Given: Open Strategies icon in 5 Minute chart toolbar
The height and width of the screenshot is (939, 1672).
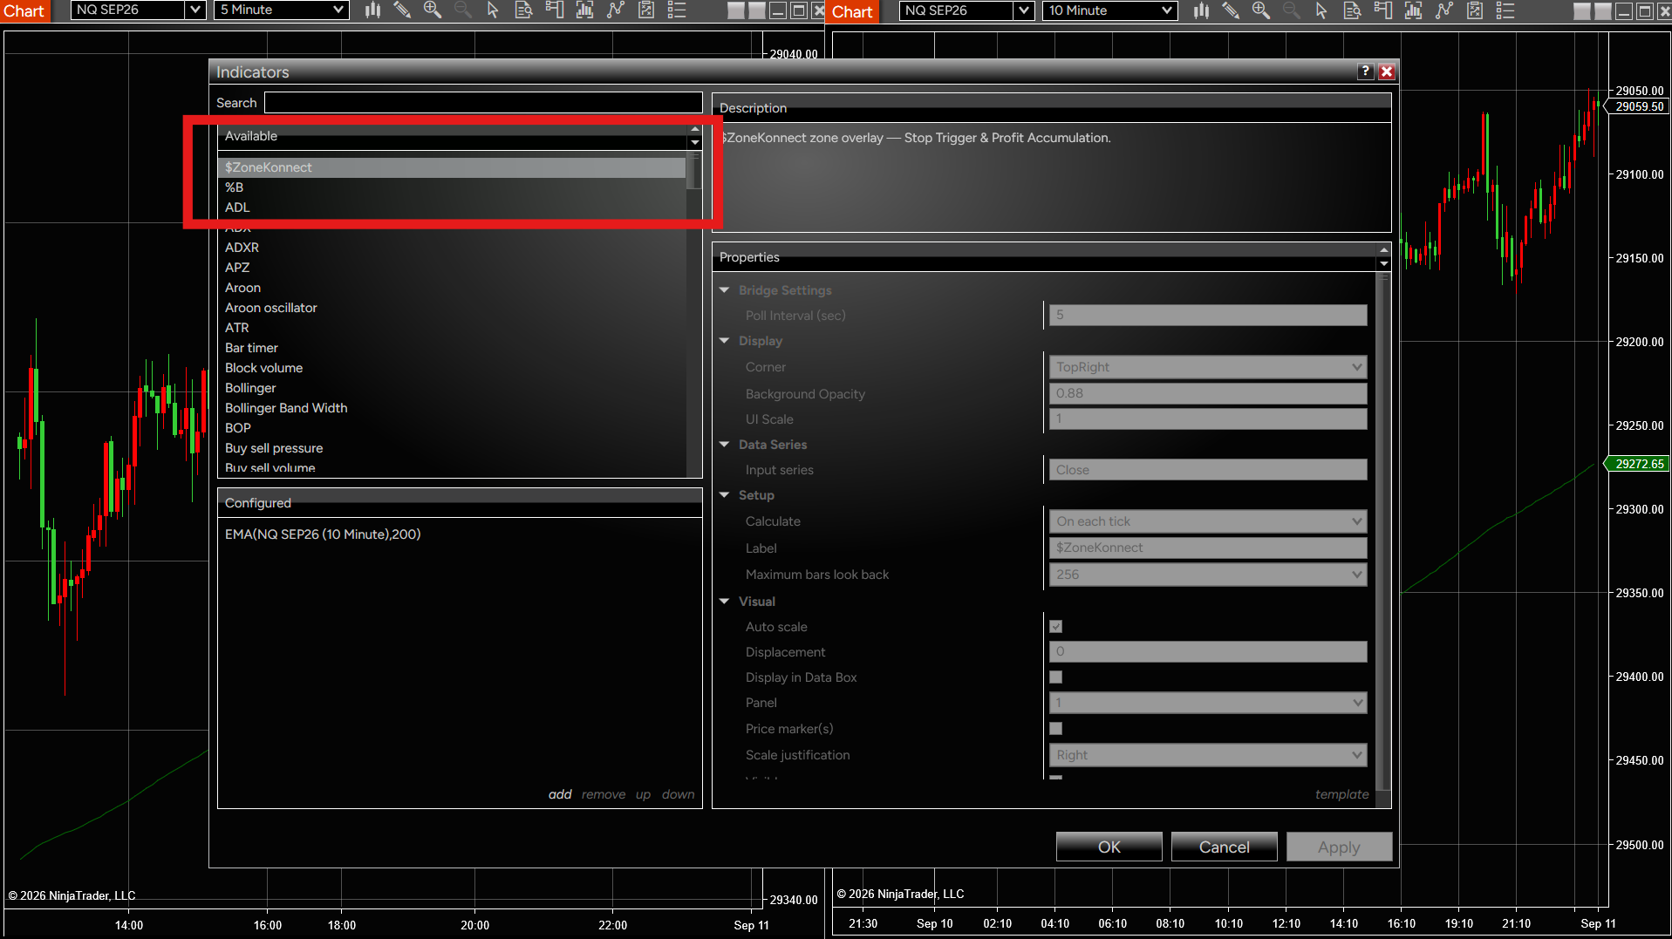Looking at the screenshot, I should [x=646, y=10].
